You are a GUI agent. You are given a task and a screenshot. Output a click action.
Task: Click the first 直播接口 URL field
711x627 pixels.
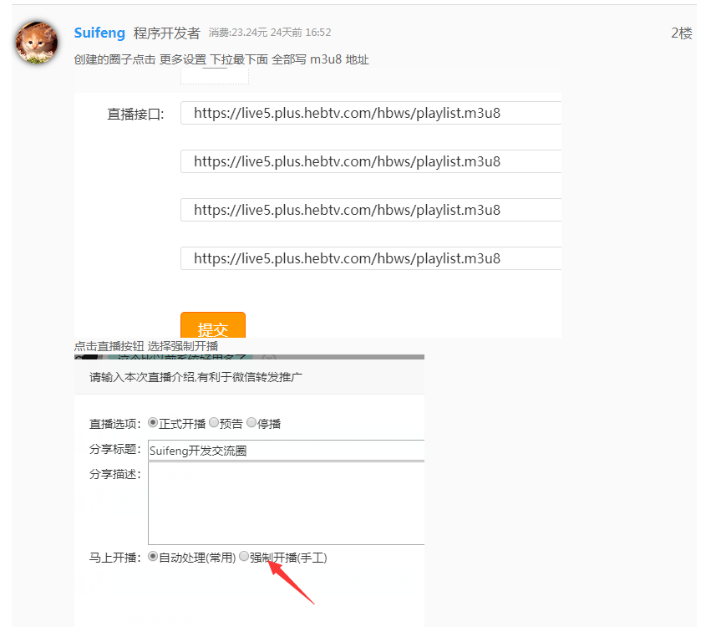click(370, 114)
